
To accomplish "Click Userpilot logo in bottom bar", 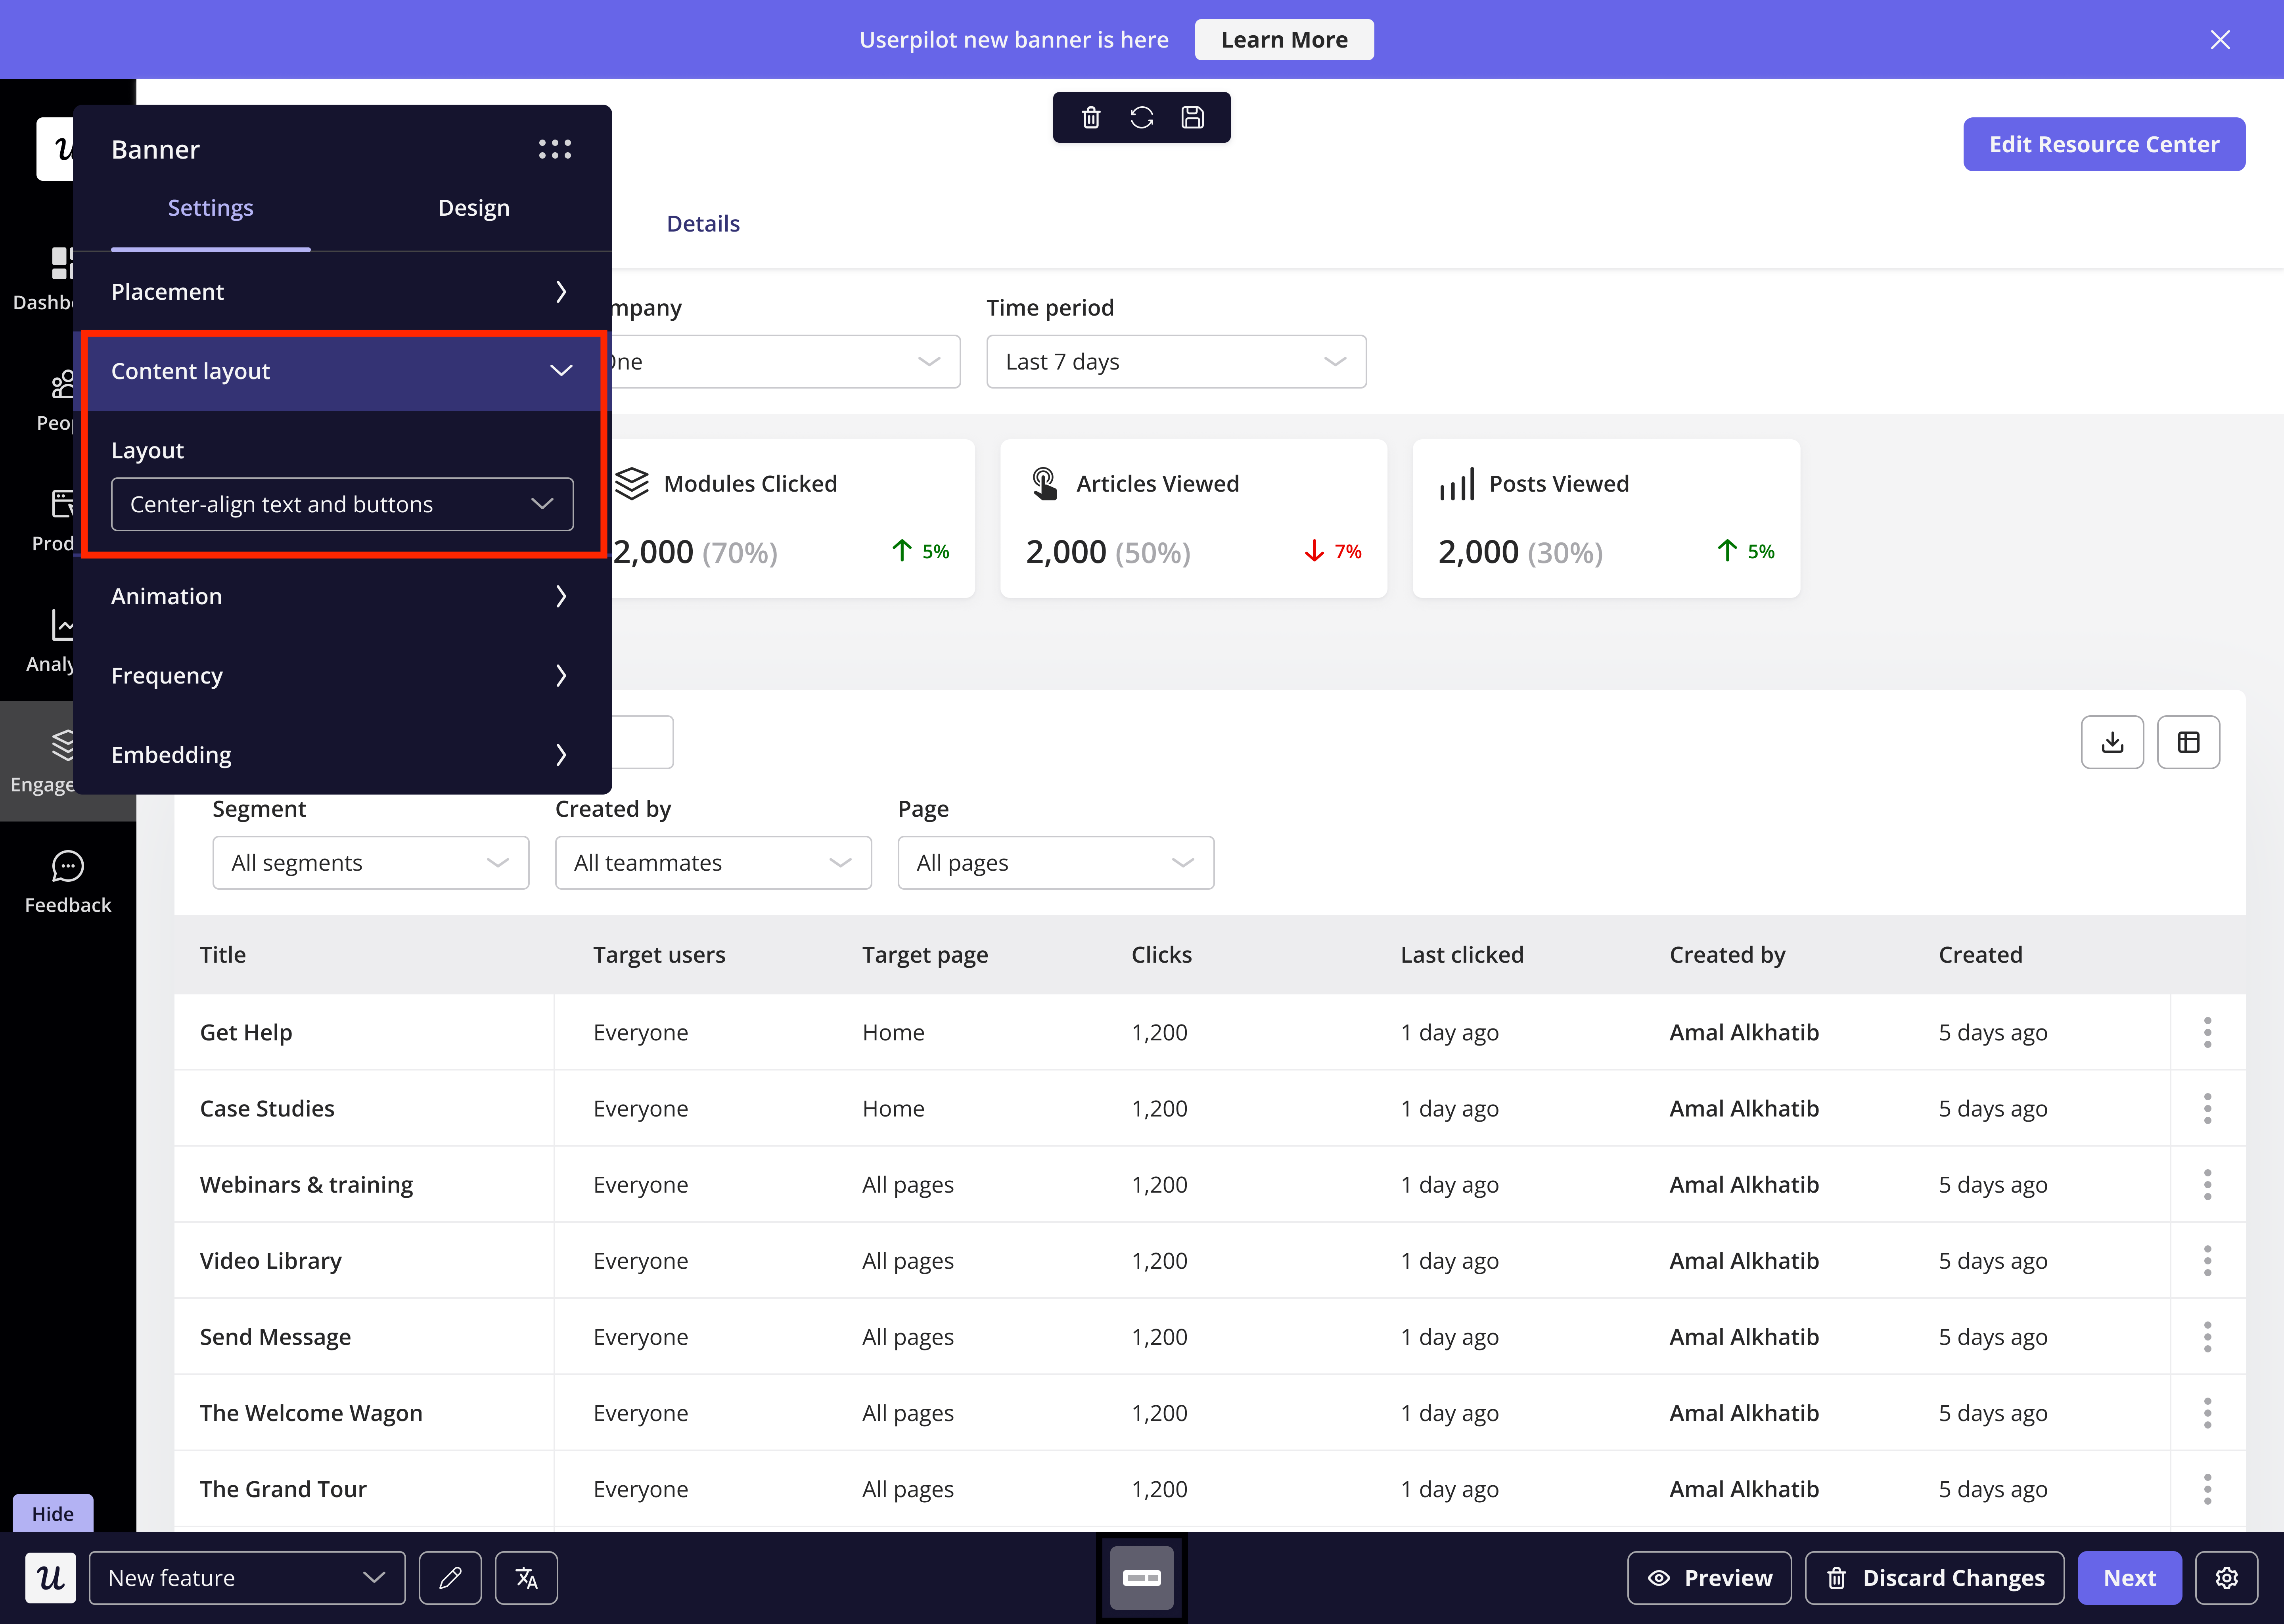I will click(51, 1578).
